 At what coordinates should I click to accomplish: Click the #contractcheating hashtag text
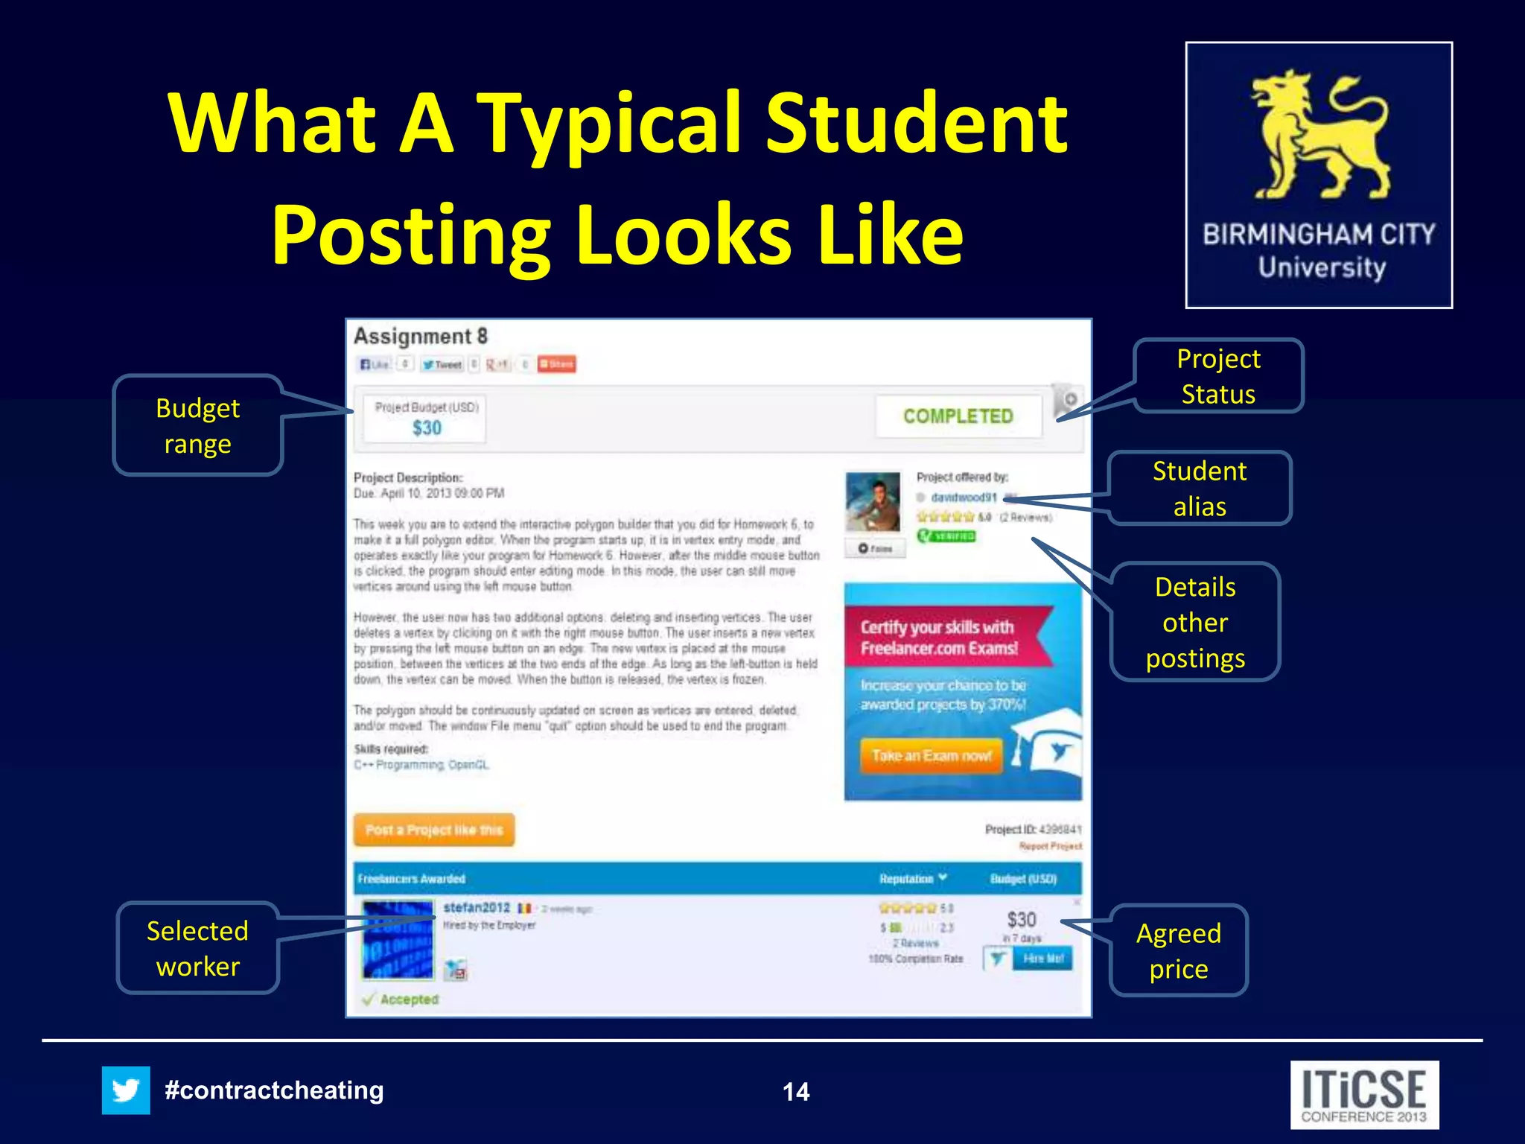[x=274, y=1090]
